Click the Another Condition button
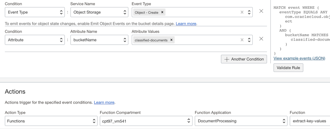This screenshot has width=330, height=129. (244, 59)
